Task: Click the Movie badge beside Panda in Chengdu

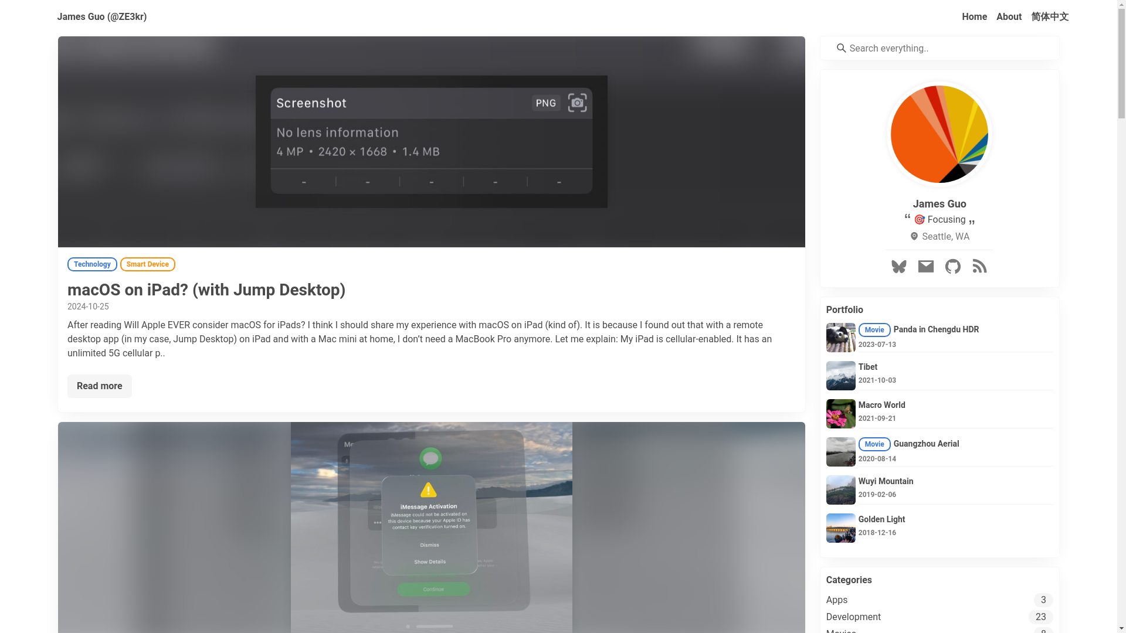Action: (x=874, y=330)
